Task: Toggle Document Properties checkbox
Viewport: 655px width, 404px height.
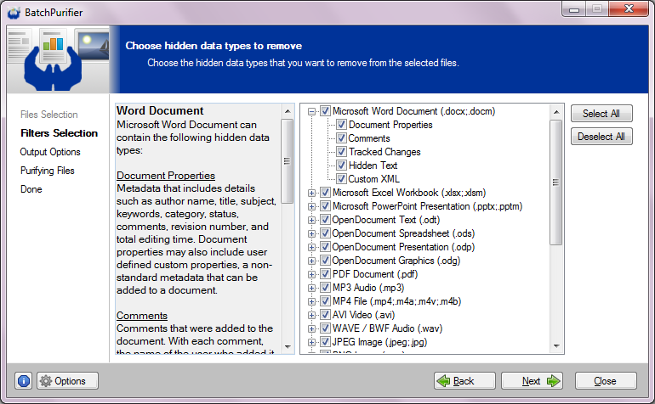Action: click(x=341, y=125)
